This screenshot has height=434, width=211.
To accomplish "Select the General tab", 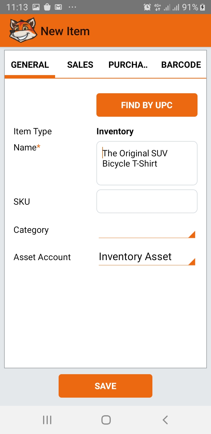I will pyautogui.click(x=30, y=65).
